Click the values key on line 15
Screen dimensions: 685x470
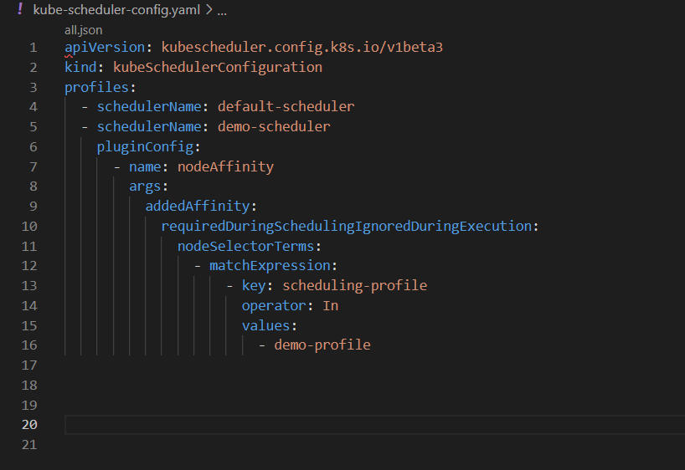265,325
